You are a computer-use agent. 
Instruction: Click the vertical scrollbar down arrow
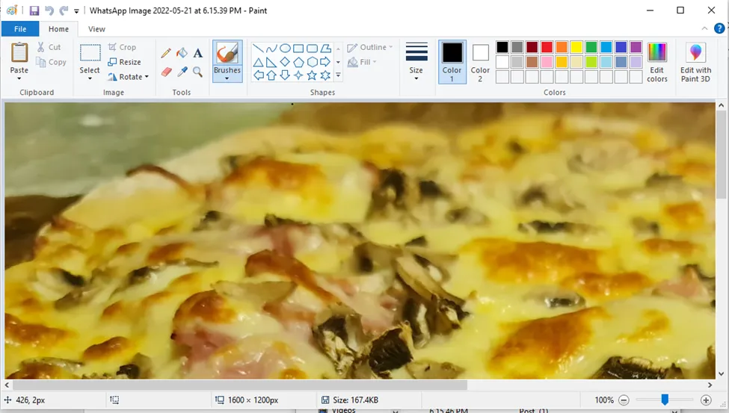point(721,373)
